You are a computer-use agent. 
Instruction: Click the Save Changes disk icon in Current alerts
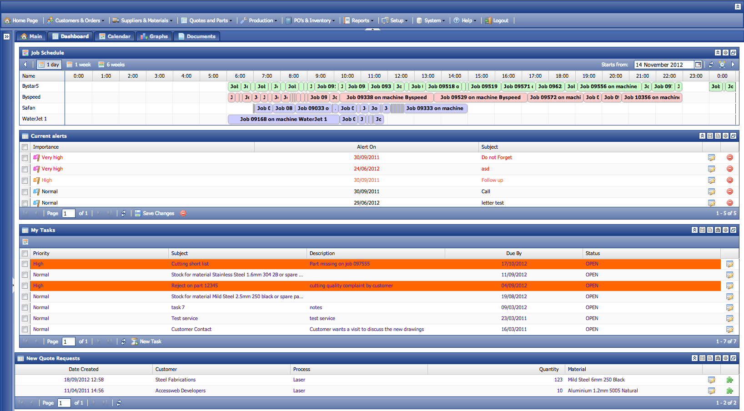point(137,213)
